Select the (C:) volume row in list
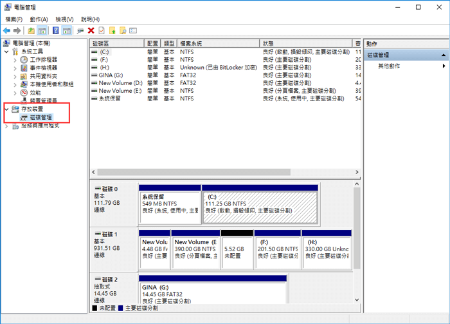 (x=225, y=52)
